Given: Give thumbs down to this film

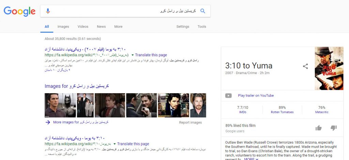Looking at the screenshot, I should point(333,128).
